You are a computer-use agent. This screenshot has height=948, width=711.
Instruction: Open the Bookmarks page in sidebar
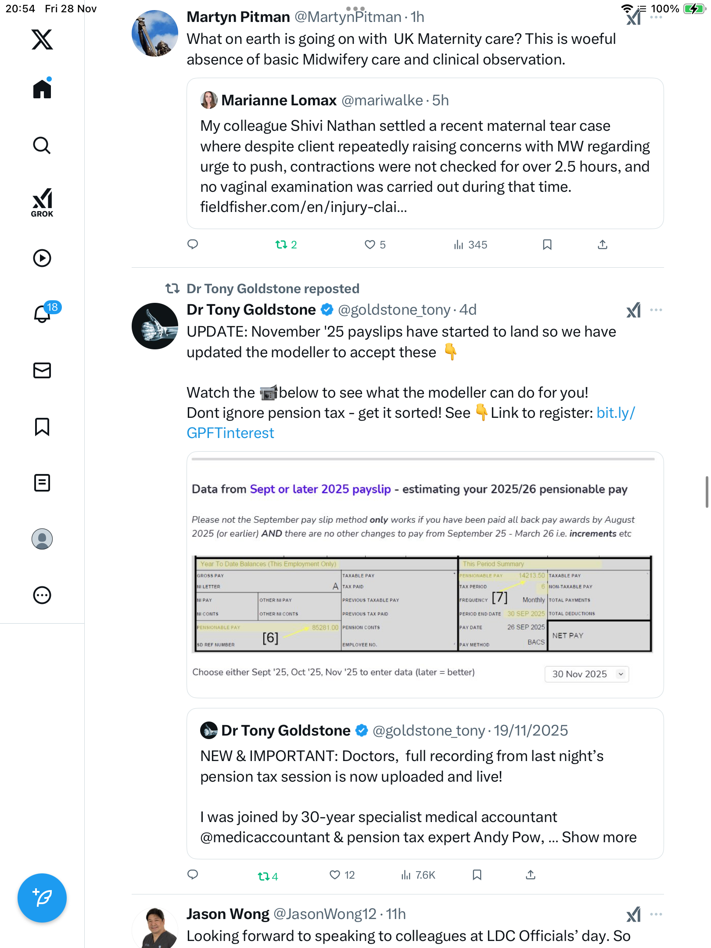click(42, 427)
